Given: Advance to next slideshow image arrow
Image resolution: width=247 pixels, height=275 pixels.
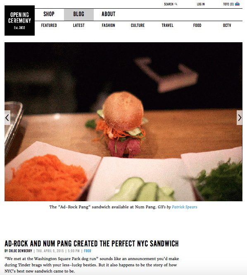Looking at the screenshot, I should (x=239, y=118).
